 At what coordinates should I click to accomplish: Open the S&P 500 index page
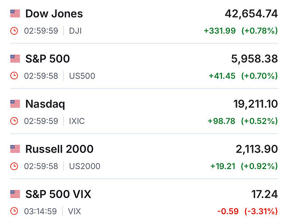click(47, 59)
